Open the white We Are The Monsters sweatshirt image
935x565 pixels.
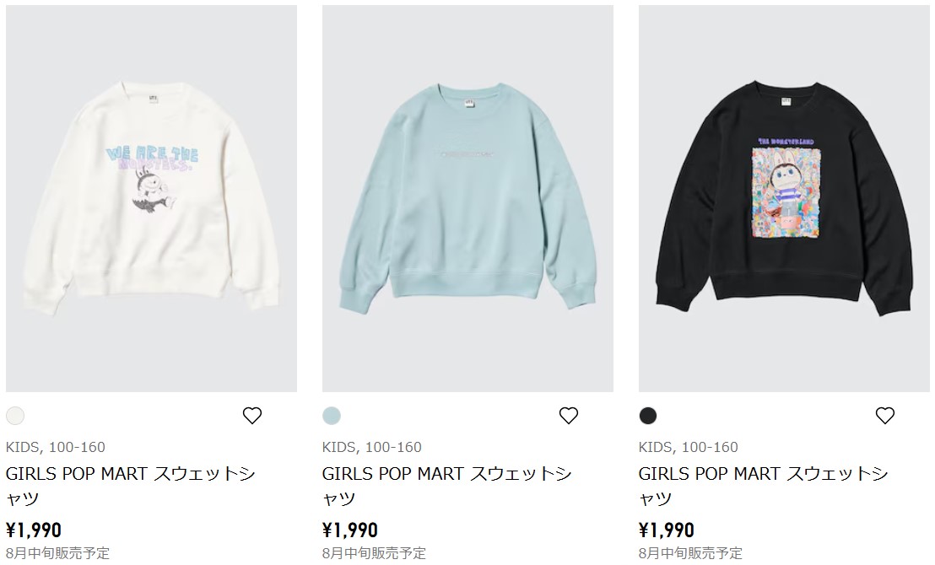click(x=151, y=198)
